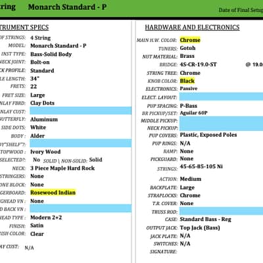Select the highlighted Rosewood Indian fingerboard value
Screen dimensions: 263x263
pyautogui.click(x=53, y=193)
